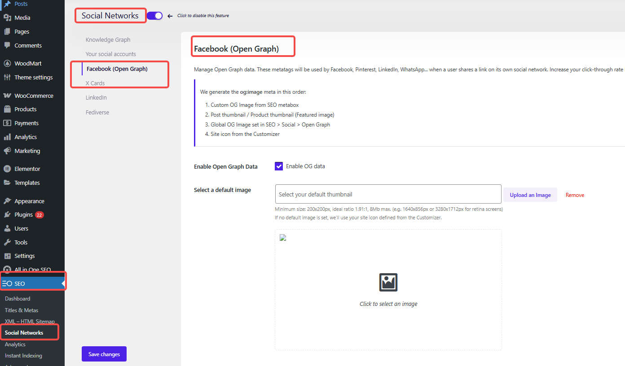Open the X Cards settings tab
625x366 pixels.
[95, 83]
